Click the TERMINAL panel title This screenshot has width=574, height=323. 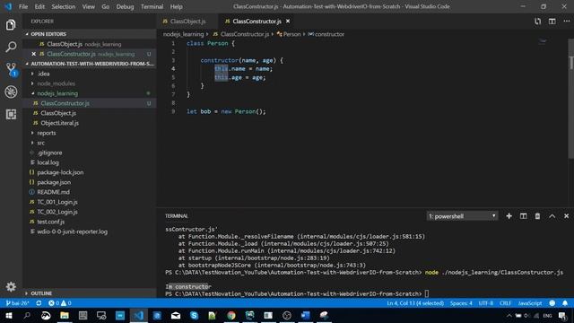click(x=177, y=216)
